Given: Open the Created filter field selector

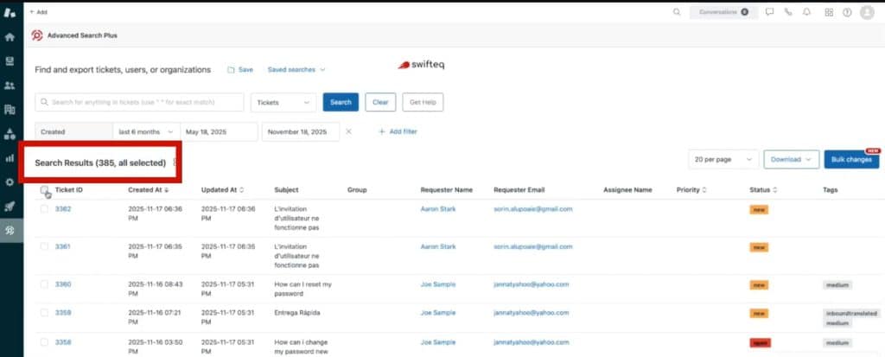Looking at the screenshot, I should pyautogui.click(x=74, y=131).
